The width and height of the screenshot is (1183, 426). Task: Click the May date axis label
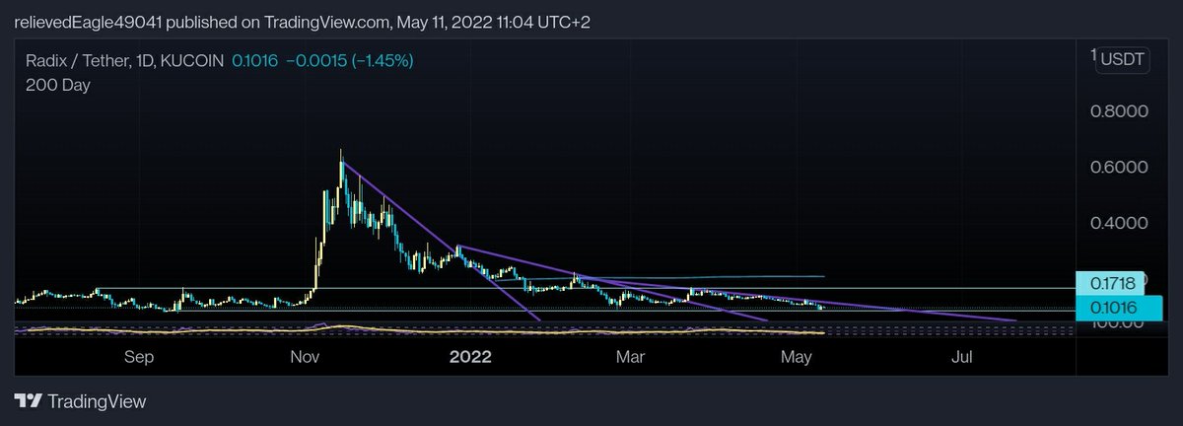[796, 356]
